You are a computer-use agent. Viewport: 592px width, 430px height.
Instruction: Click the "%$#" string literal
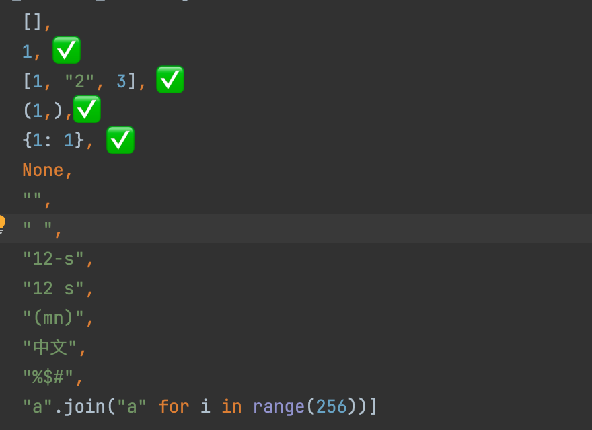[47, 376]
